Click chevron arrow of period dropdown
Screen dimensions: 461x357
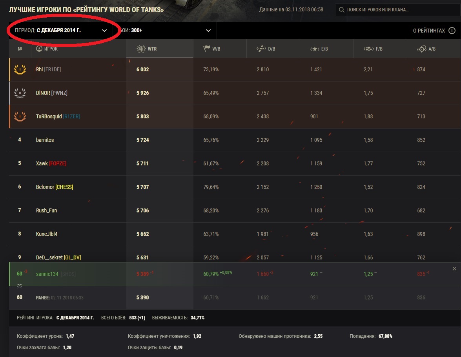coord(104,31)
